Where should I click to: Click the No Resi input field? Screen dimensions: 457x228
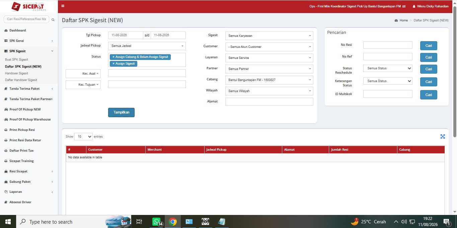coord(388,45)
